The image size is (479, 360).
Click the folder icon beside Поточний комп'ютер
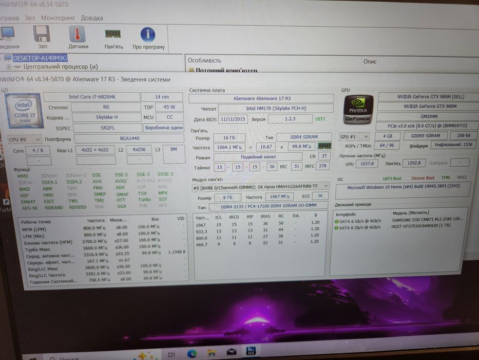(191, 70)
